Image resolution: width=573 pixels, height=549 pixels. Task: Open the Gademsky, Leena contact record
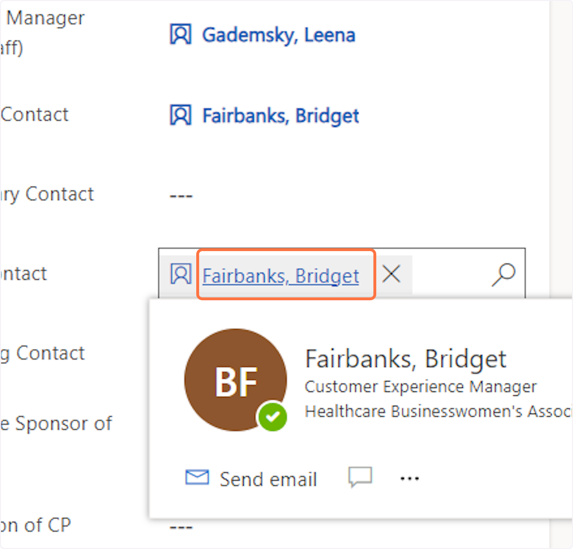point(278,35)
